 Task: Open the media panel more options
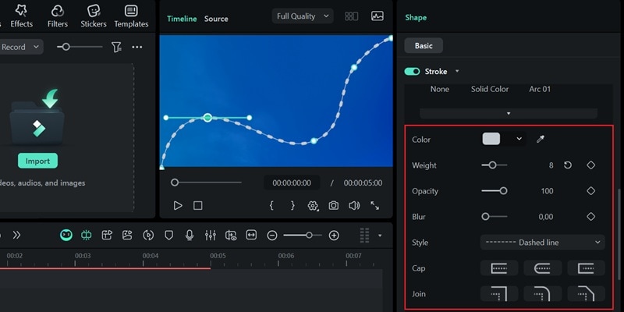click(x=137, y=47)
